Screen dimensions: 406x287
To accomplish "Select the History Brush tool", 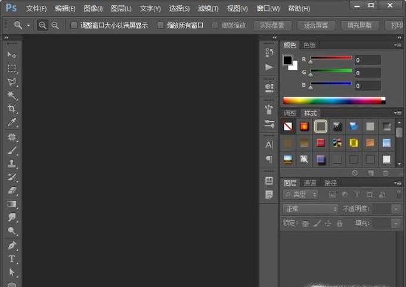I will click(x=12, y=177).
